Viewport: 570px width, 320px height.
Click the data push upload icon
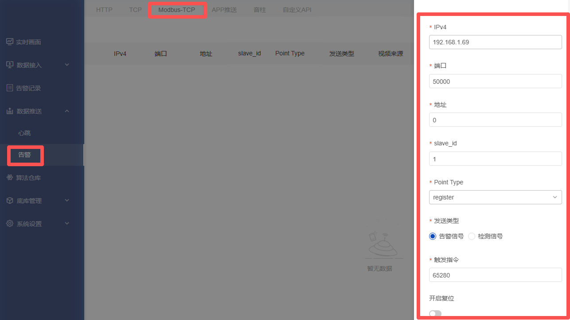(x=10, y=111)
